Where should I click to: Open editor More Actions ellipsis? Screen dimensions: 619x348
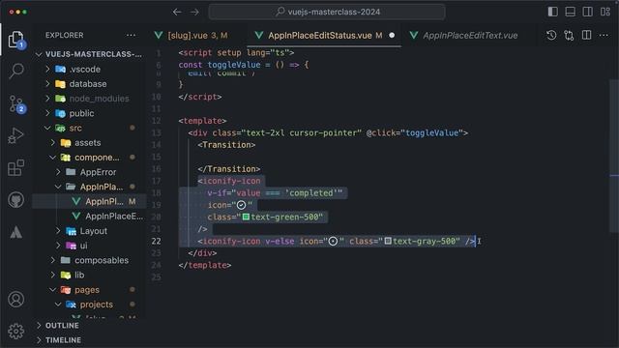click(x=604, y=35)
